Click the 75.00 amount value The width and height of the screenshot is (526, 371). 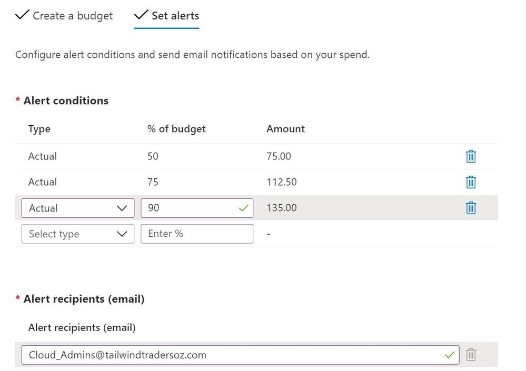tap(279, 156)
